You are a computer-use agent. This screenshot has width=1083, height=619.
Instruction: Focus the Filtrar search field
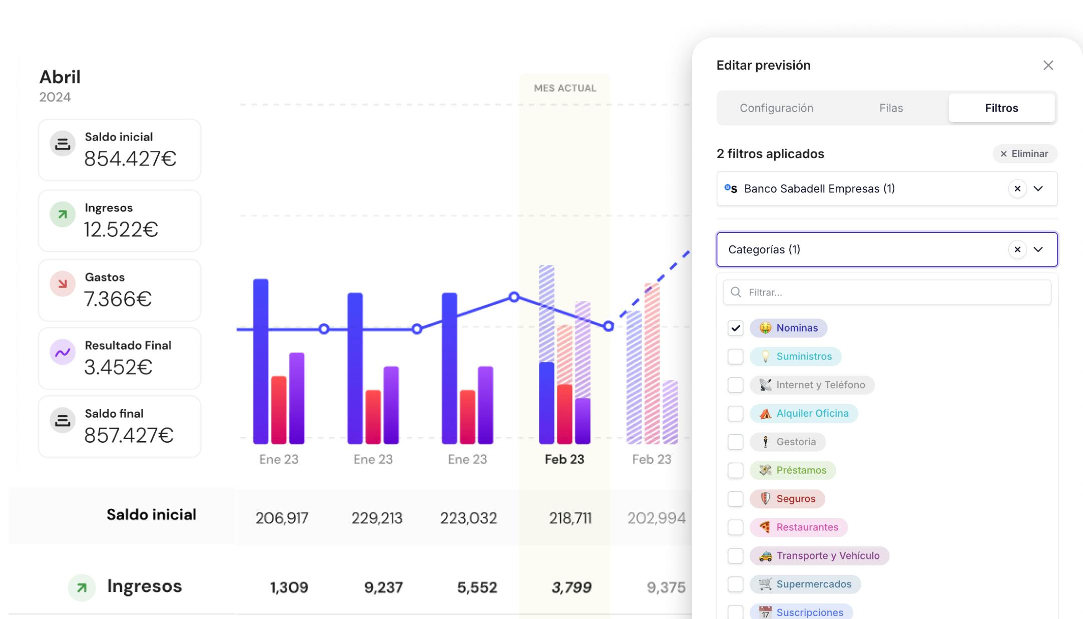887,292
